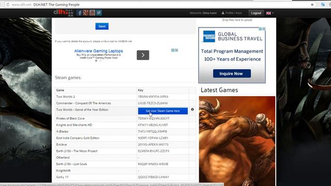Open the language flag dropdown
Screen dimensions: 331x186
click(x=270, y=13)
